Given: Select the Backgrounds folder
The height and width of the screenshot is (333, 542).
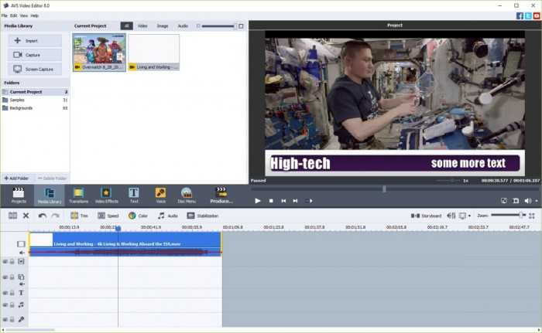Looking at the screenshot, I should click(35, 108).
